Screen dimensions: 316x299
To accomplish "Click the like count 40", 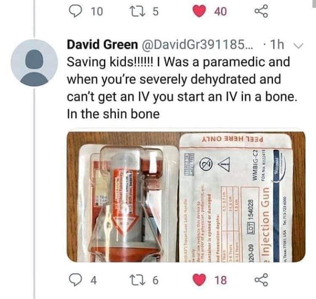I will click(220, 11).
